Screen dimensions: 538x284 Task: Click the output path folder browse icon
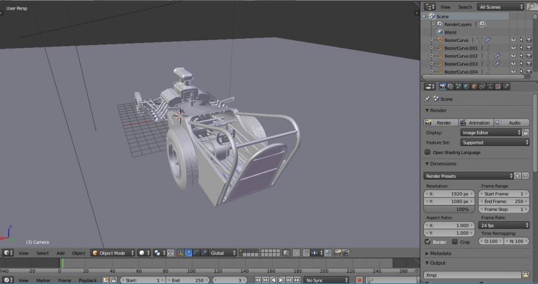point(525,275)
